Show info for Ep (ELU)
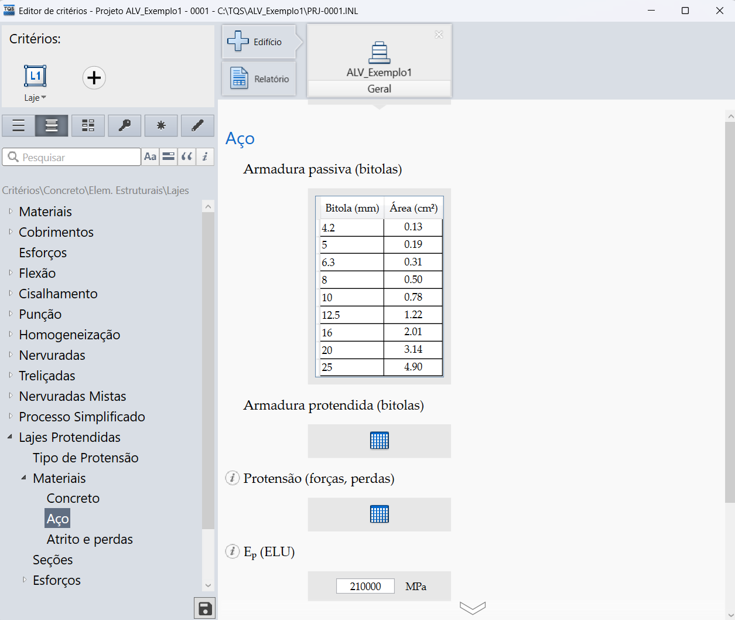 click(233, 551)
